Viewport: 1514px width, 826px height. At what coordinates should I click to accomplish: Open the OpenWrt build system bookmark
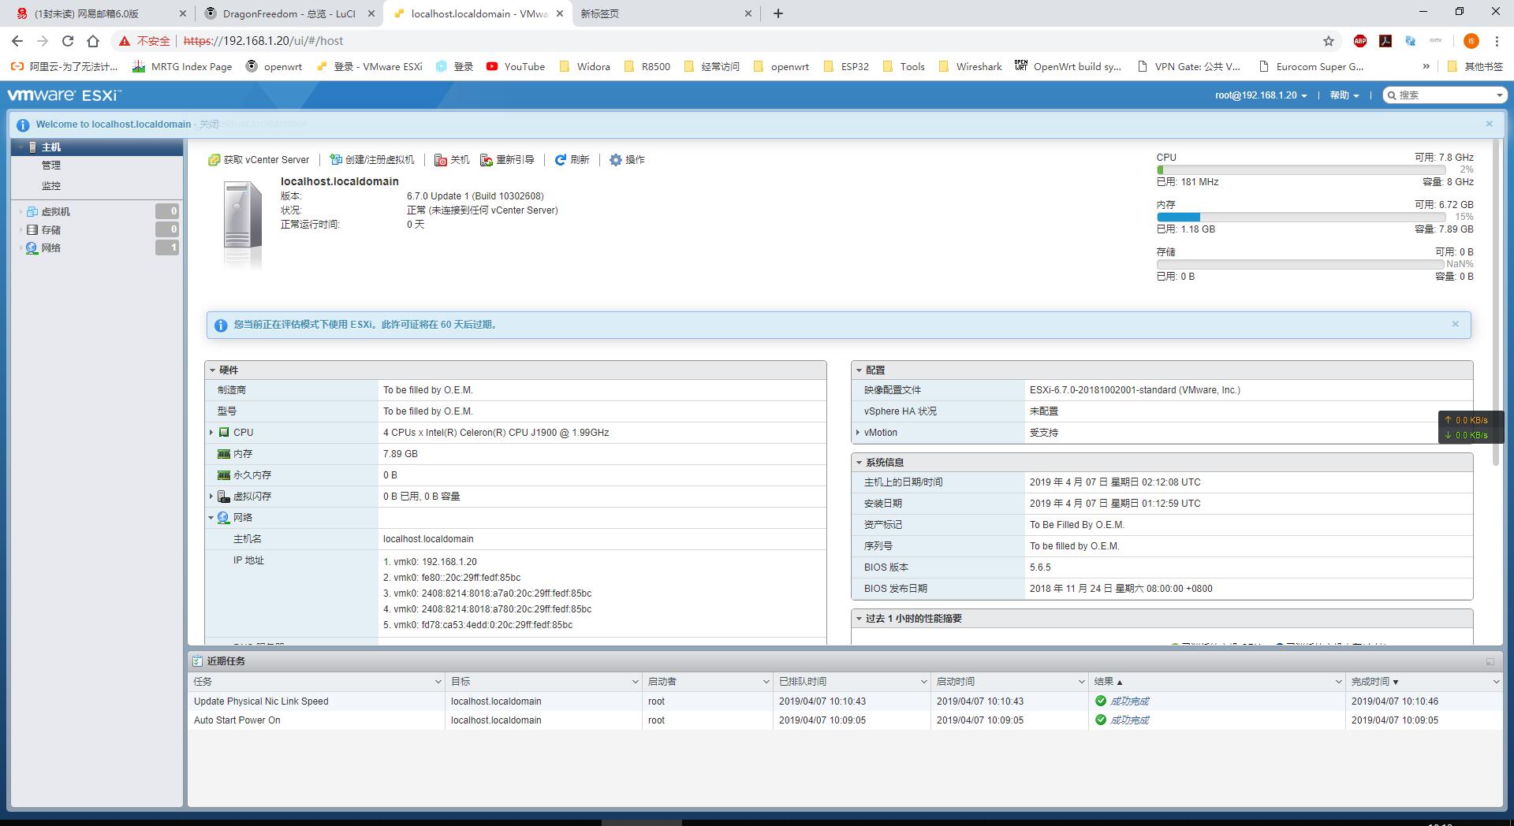[x=1068, y=66]
